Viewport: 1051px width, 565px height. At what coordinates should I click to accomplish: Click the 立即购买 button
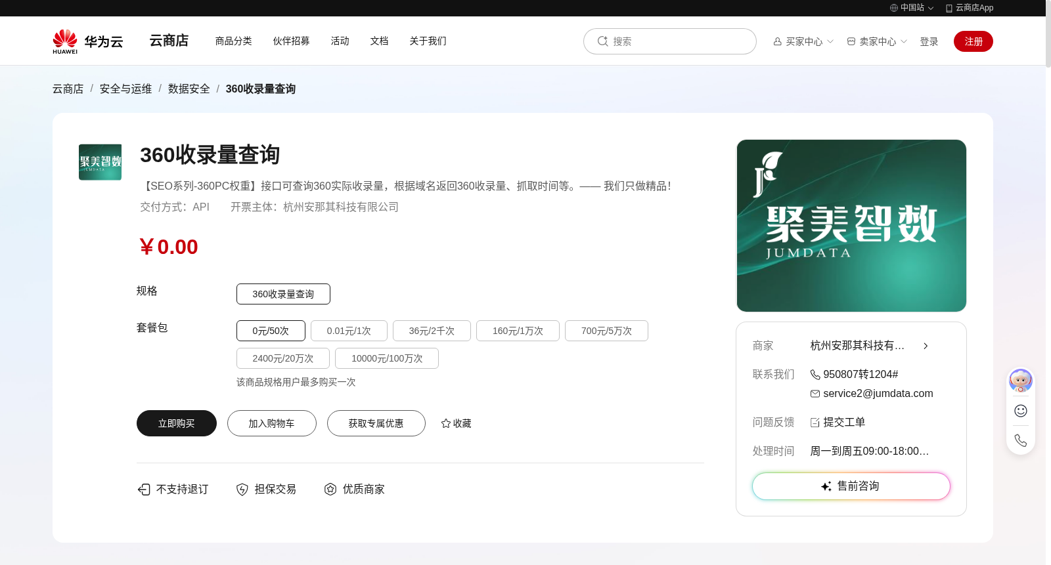pyautogui.click(x=177, y=423)
